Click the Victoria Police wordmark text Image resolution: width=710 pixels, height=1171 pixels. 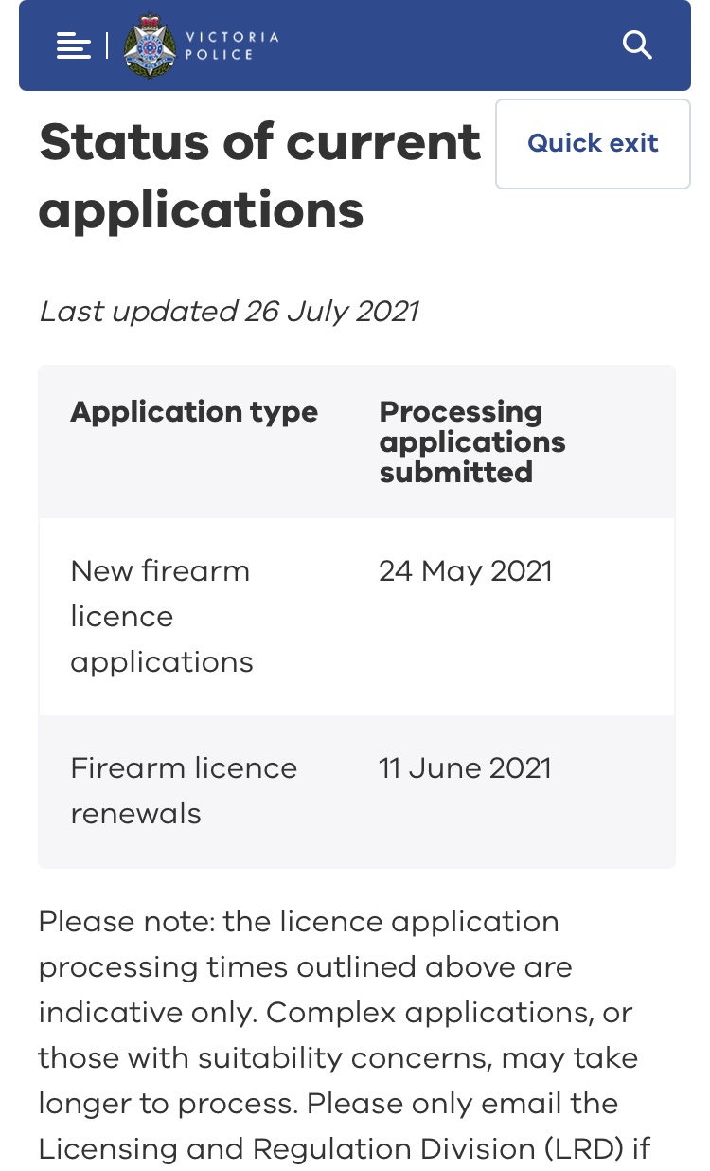pos(232,45)
